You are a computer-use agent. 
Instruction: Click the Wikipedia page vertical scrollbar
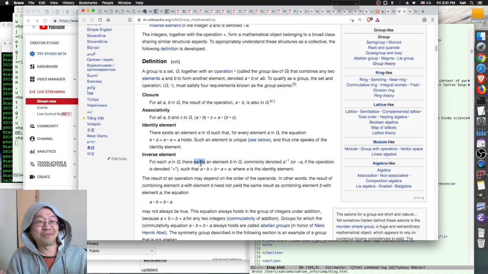pyautogui.click(x=436, y=48)
